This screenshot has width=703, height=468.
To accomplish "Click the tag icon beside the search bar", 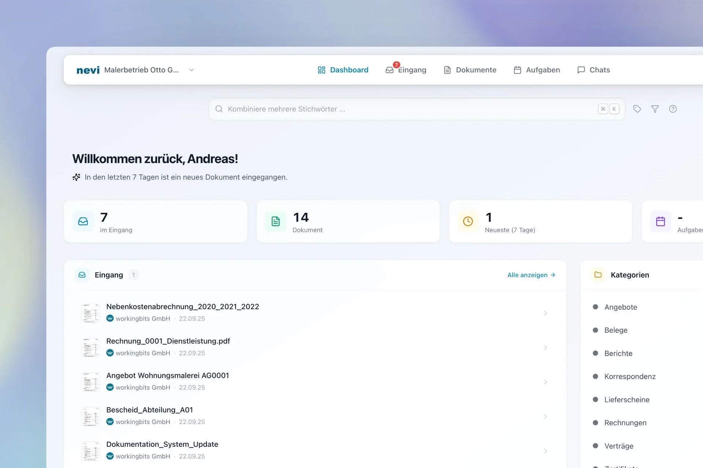I will (637, 109).
